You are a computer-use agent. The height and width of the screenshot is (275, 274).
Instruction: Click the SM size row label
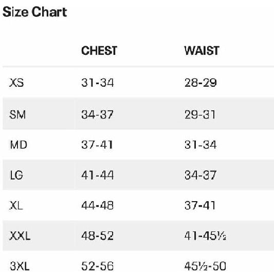pos(17,115)
